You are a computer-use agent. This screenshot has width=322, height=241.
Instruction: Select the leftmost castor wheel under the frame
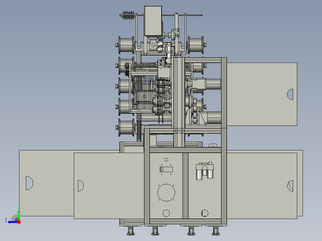pos(131,231)
